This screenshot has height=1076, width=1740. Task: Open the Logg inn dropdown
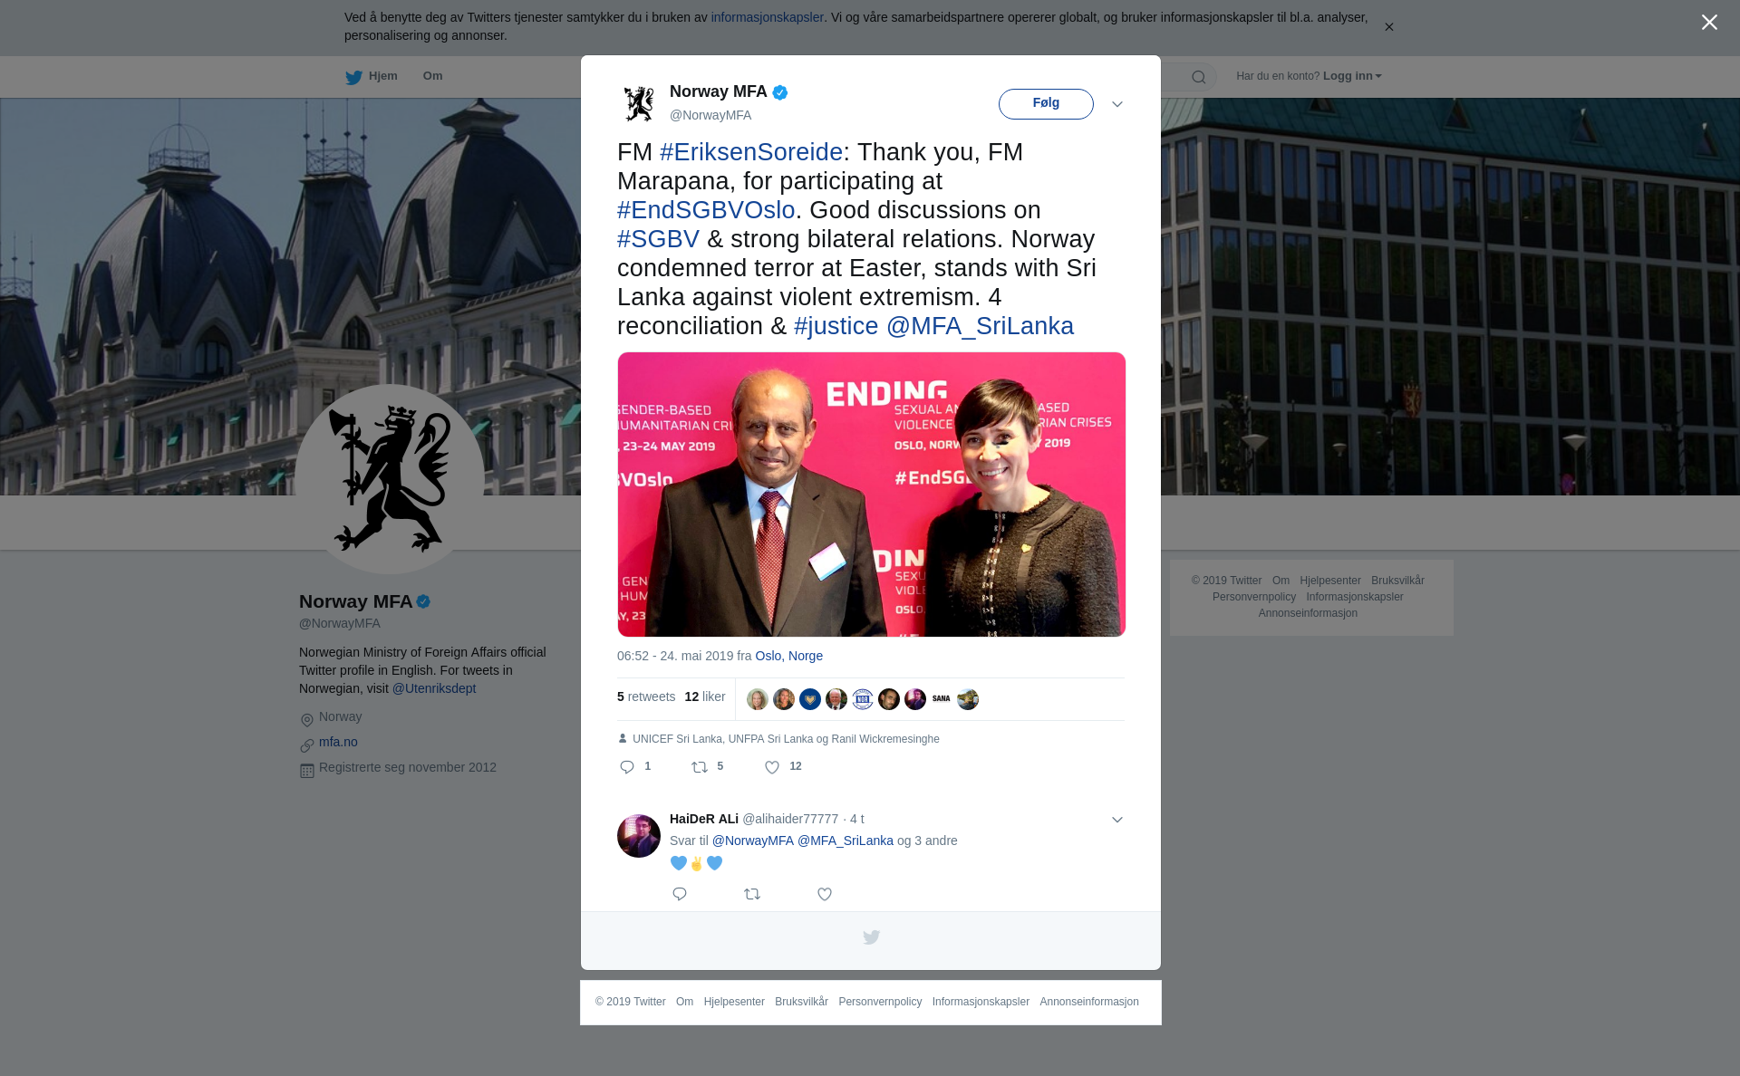(x=1352, y=76)
